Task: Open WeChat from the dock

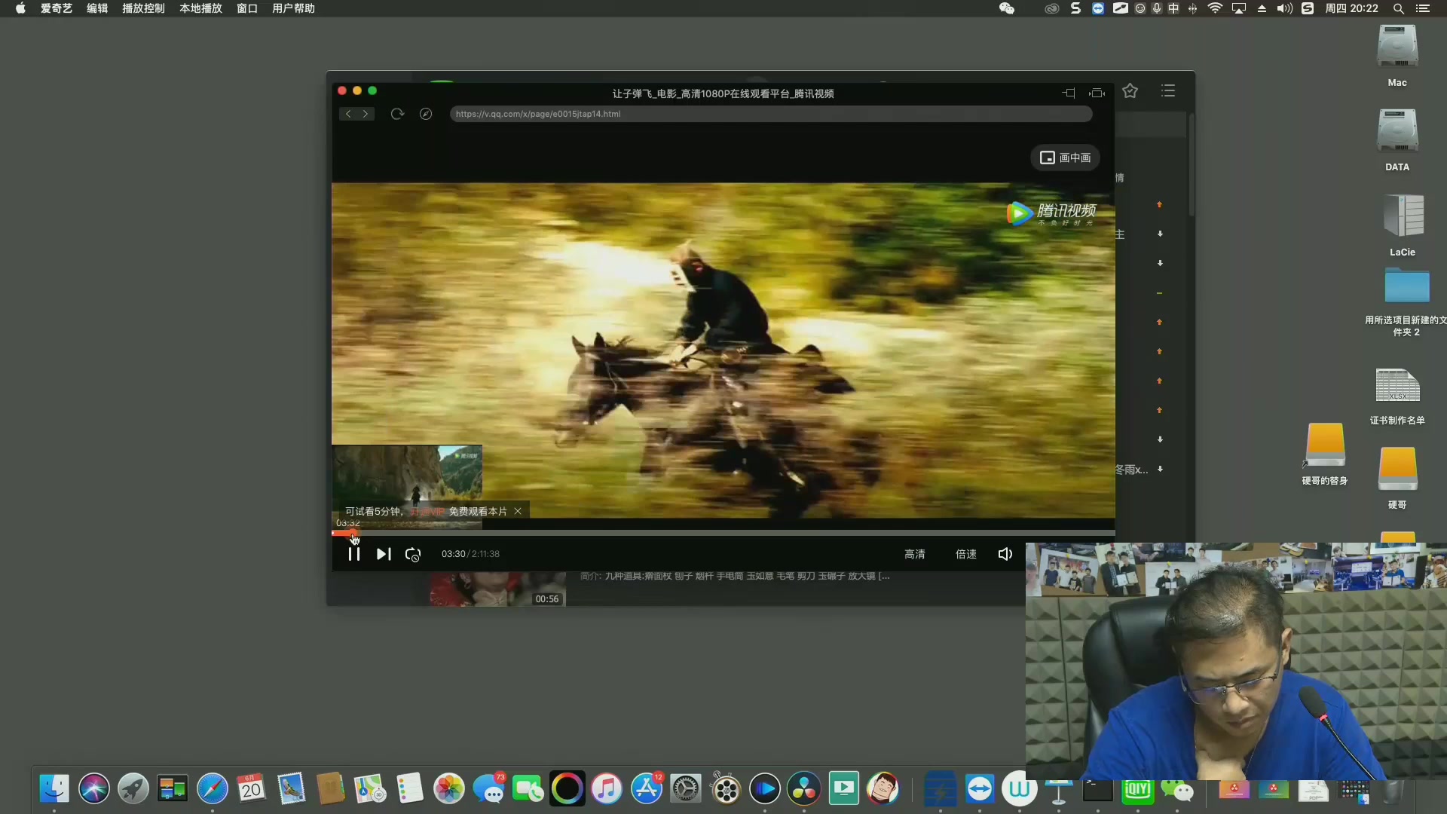Action: tap(1177, 790)
